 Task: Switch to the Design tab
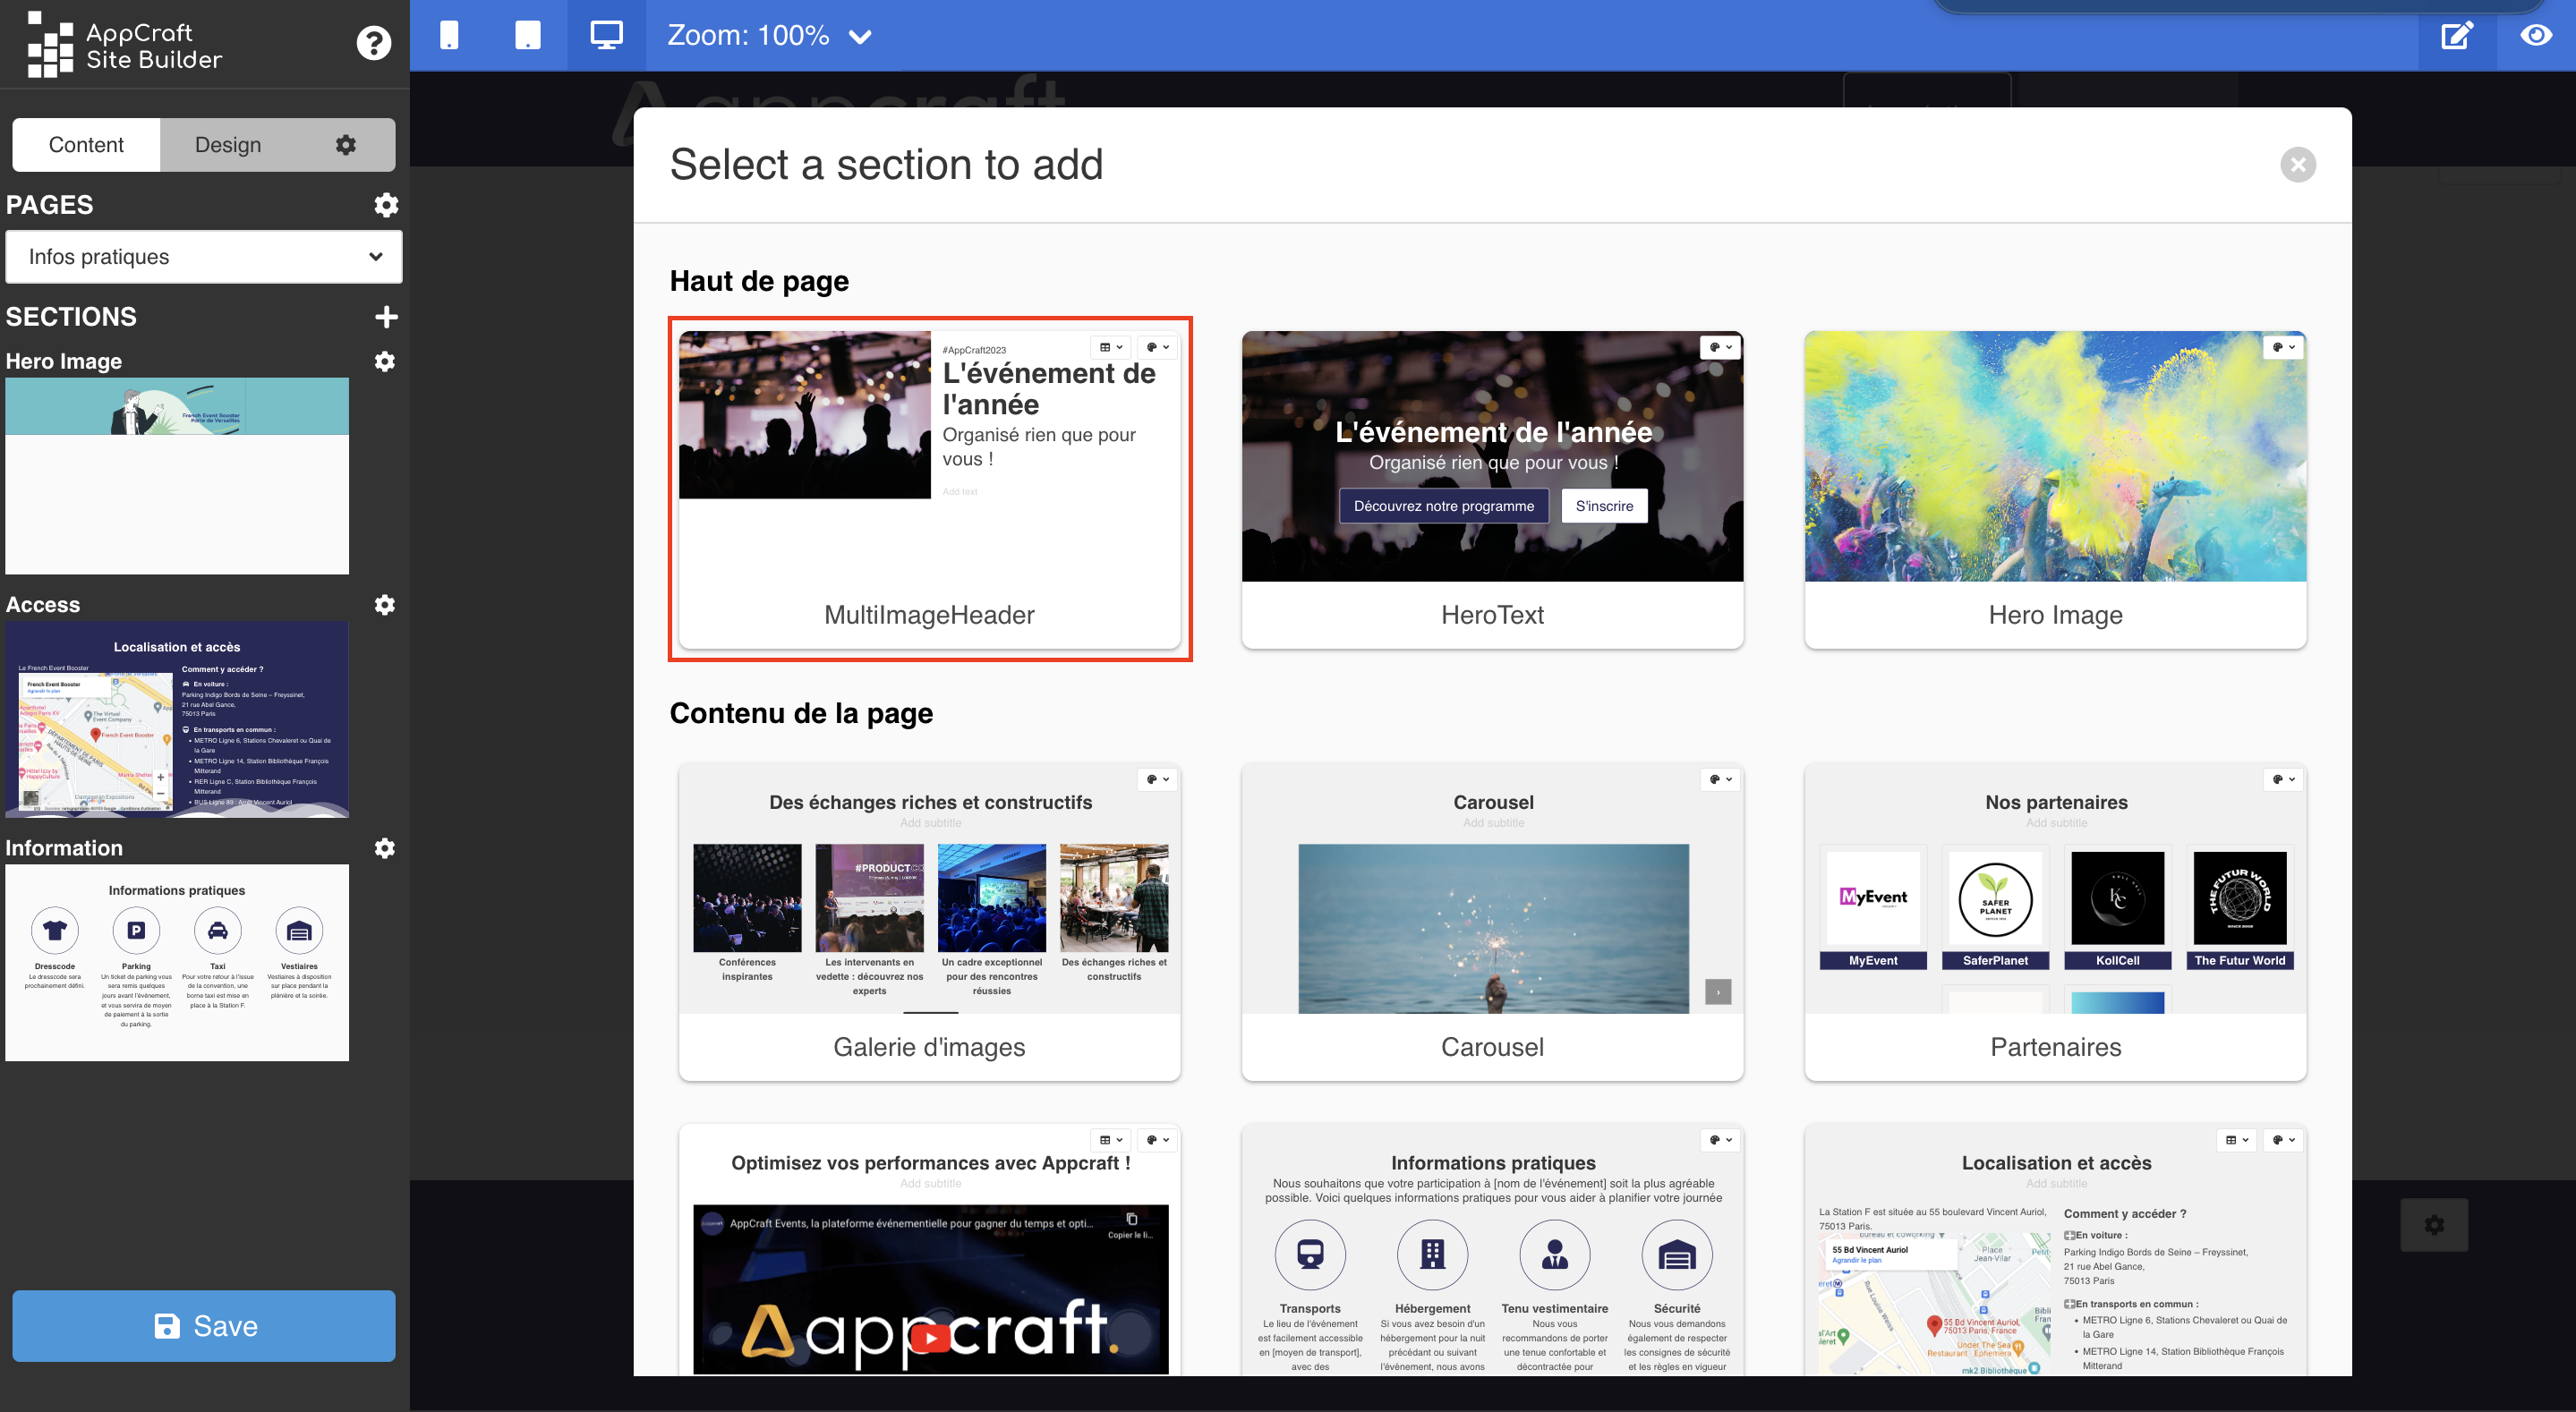(226, 144)
